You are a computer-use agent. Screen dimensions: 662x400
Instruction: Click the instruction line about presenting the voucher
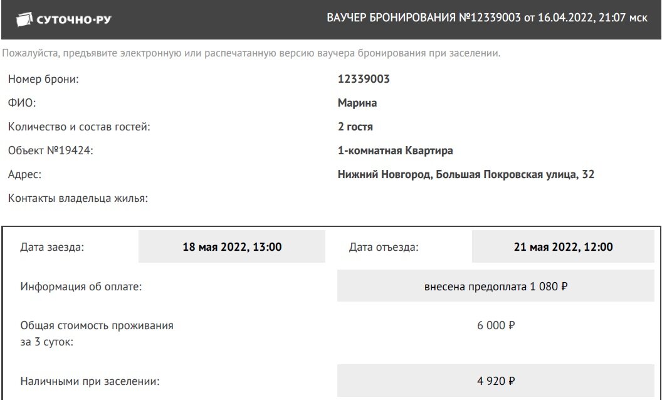point(251,54)
